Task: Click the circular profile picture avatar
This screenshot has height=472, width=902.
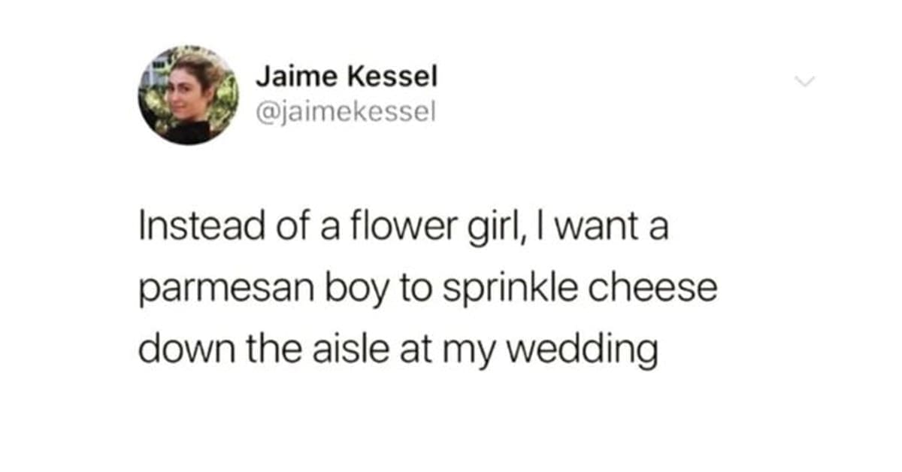Action: click(189, 95)
